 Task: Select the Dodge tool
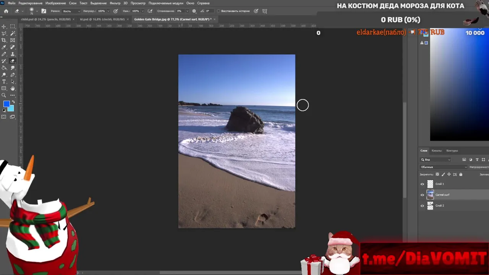click(x=4, y=75)
